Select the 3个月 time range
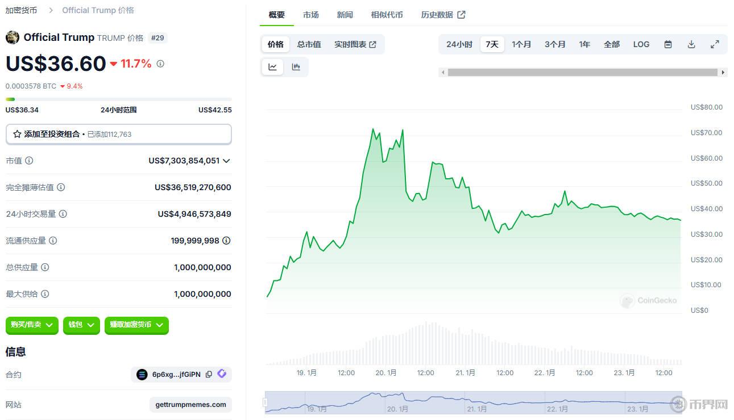Image resolution: width=734 pixels, height=420 pixels. click(555, 44)
